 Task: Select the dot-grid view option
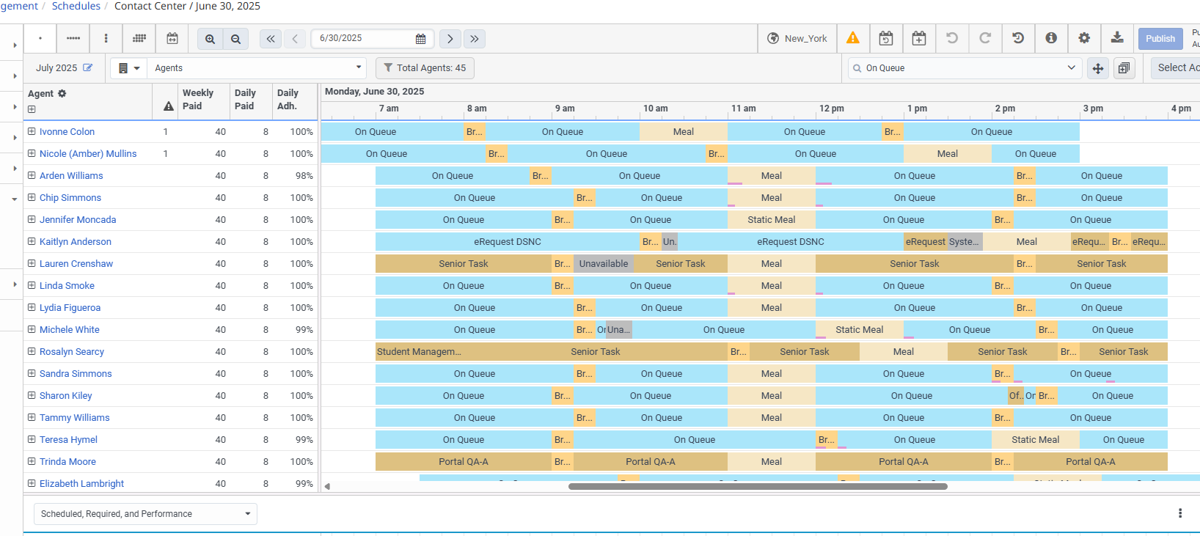pyautogui.click(x=139, y=39)
